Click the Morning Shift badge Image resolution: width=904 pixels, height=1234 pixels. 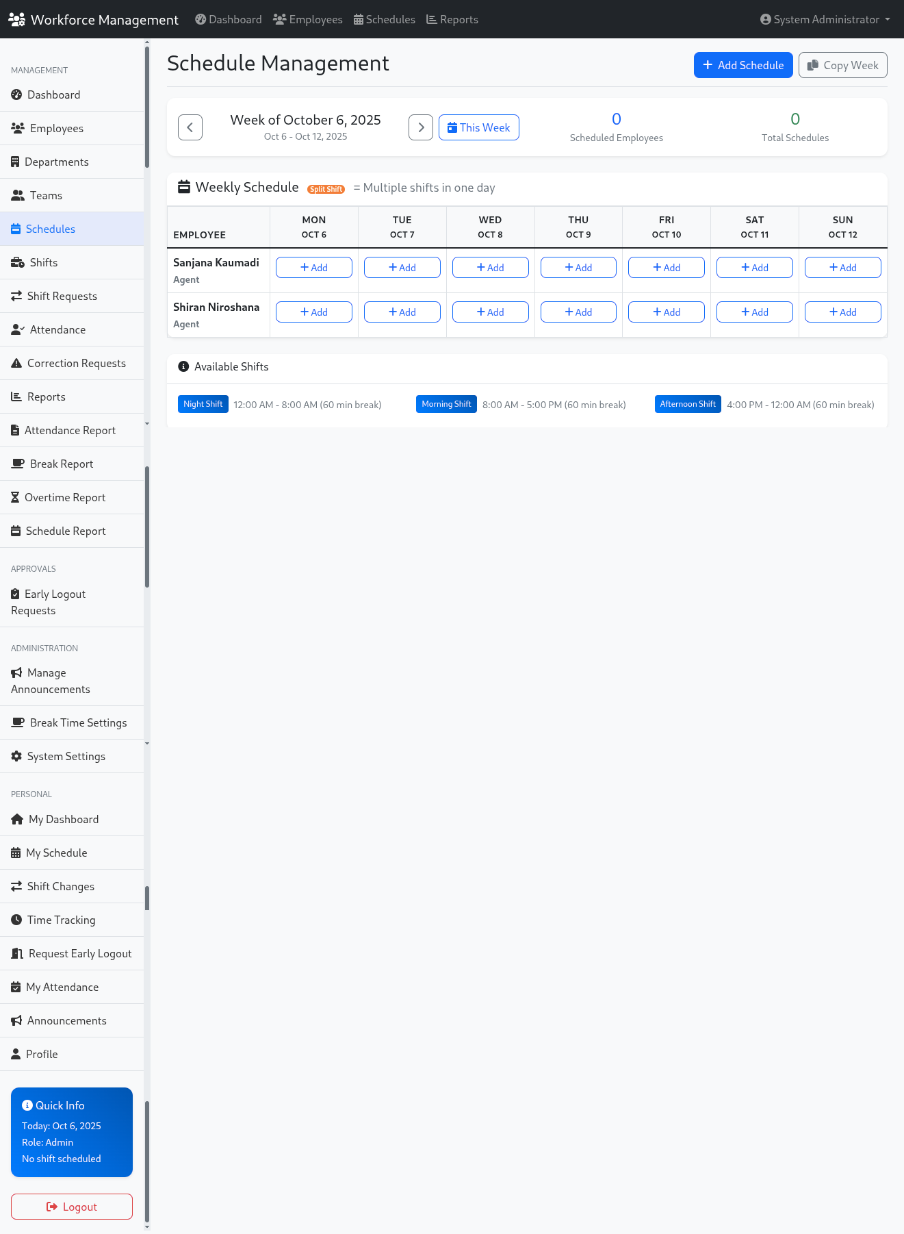pos(446,404)
